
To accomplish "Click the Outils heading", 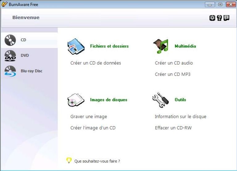I will coord(180,100).
